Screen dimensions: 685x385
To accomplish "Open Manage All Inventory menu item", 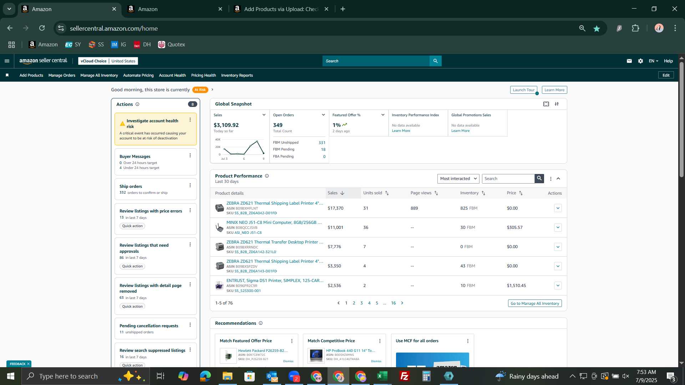I will click(99, 75).
